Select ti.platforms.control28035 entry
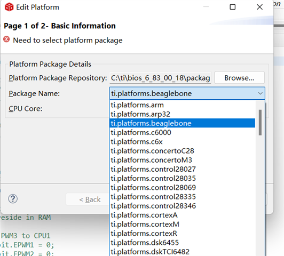 coord(183,178)
